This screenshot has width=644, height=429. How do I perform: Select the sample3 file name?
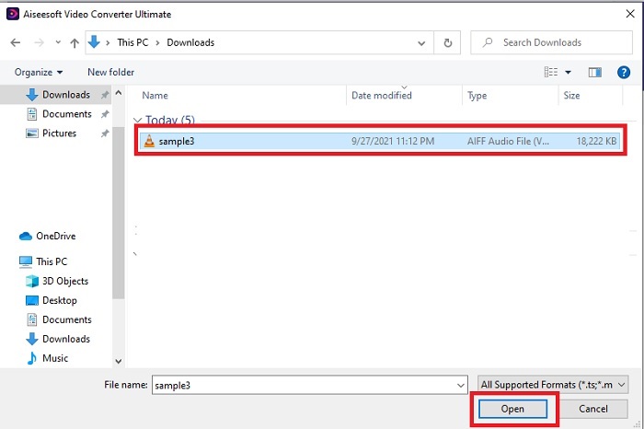pyautogui.click(x=177, y=142)
